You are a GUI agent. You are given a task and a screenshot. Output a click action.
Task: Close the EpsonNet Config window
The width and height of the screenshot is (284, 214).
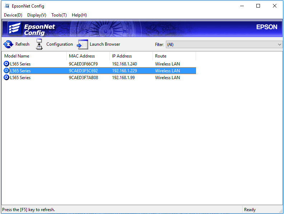[x=275, y=6]
